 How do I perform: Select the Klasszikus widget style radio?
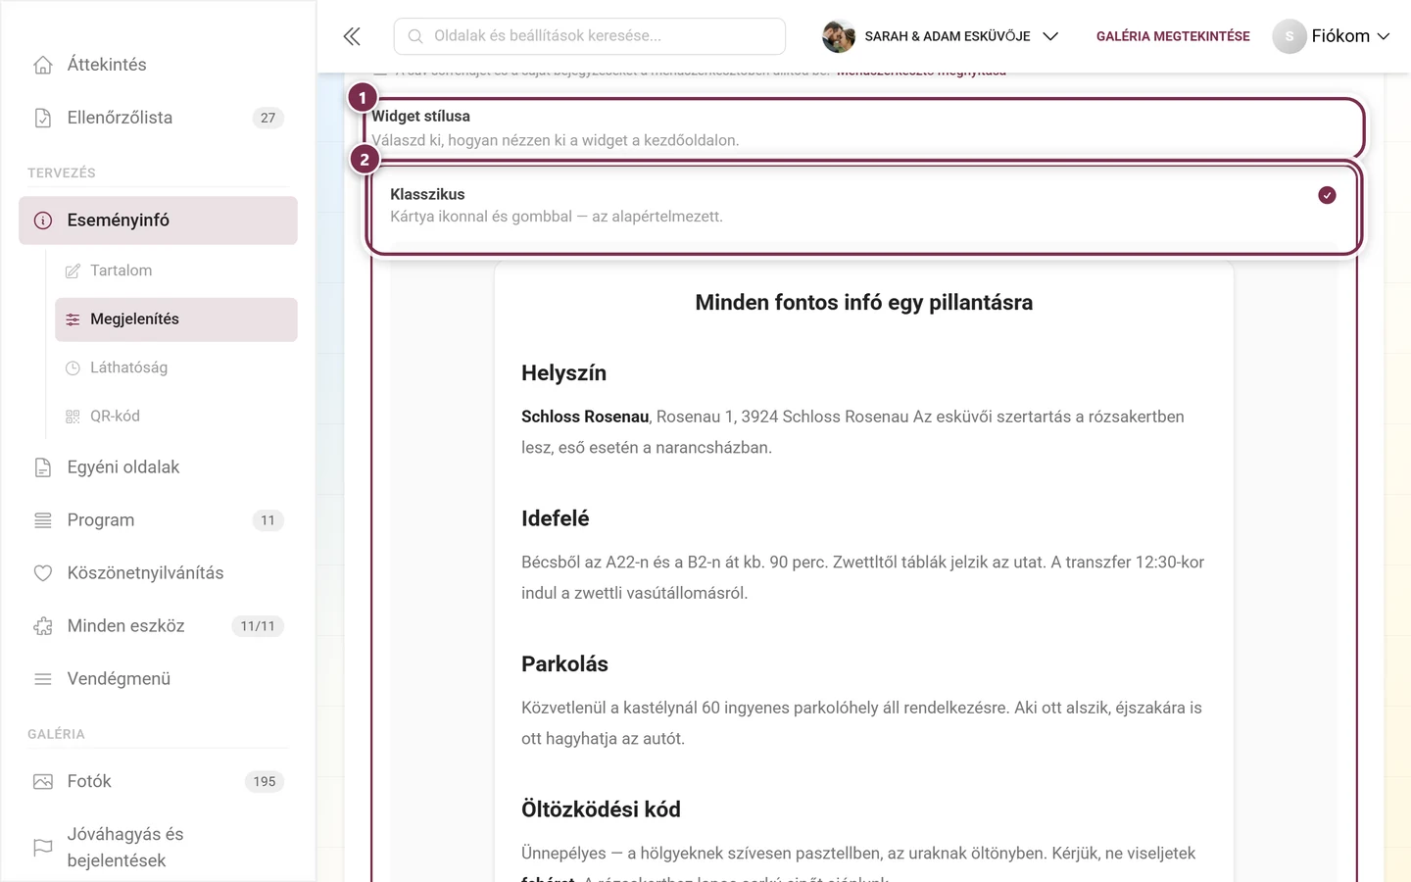pyautogui.click(x=1327, y=195)
